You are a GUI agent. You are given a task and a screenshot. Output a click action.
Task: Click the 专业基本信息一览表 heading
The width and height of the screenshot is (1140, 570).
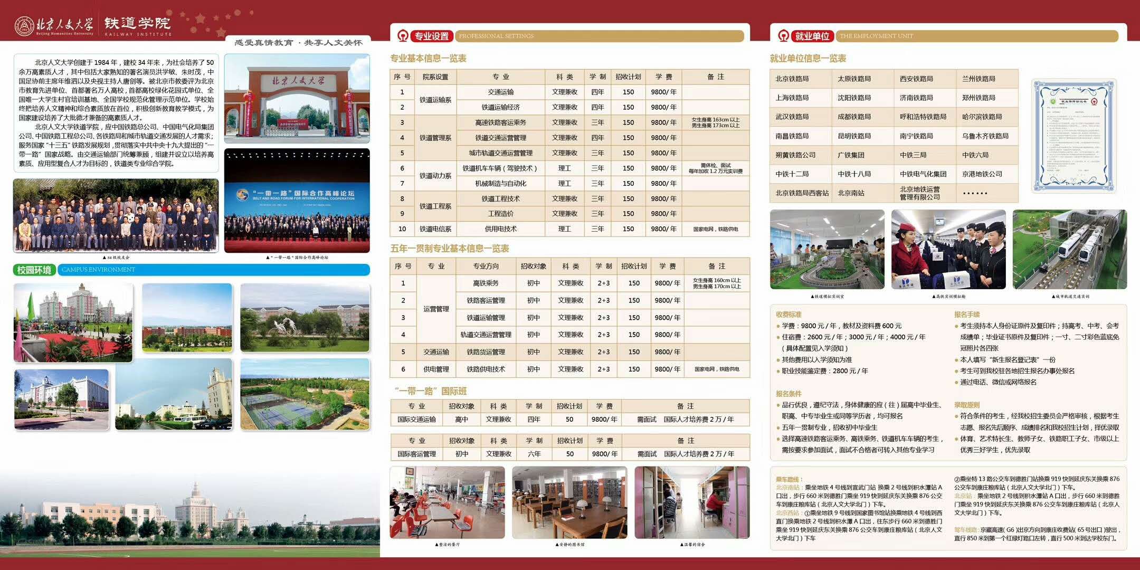428,58
